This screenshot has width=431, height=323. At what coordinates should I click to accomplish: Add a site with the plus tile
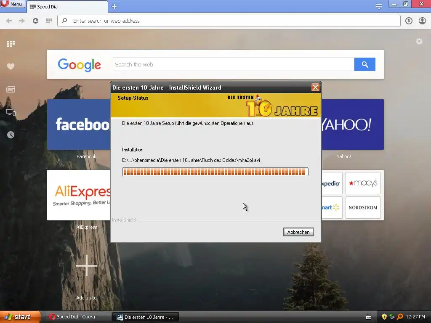pos(87,266)
